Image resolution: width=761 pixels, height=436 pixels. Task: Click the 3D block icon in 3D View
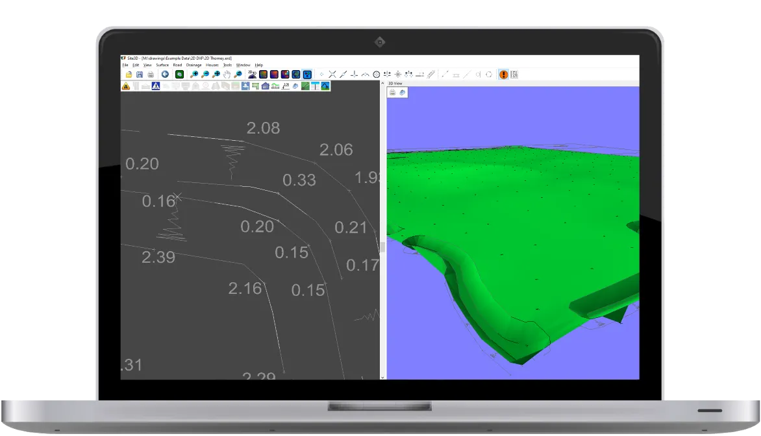(403, 93)
